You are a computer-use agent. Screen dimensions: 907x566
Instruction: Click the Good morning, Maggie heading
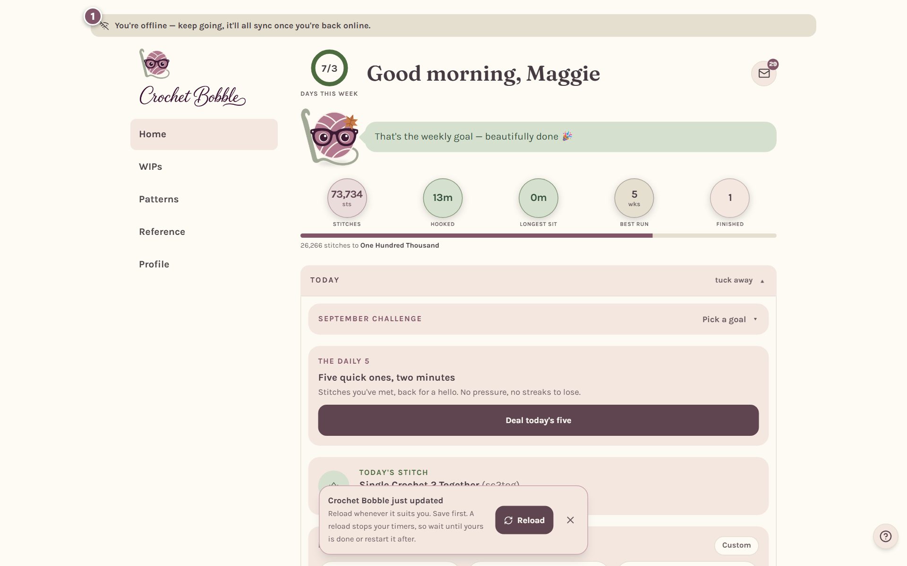pos(483,74)
